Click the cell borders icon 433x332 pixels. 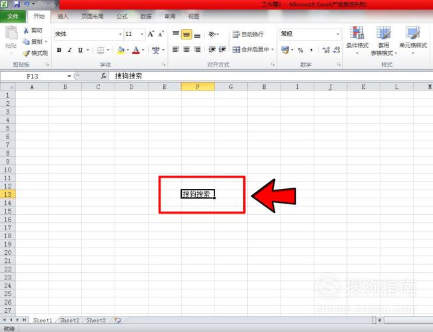(101, 50)
